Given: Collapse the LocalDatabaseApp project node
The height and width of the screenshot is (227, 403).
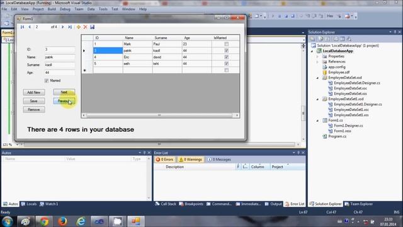Looking at the screenshot, I should (312, 51).
